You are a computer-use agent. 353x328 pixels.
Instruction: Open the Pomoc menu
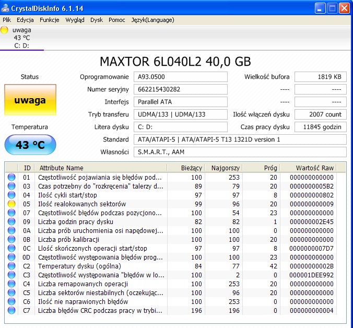tap(117, 20)
